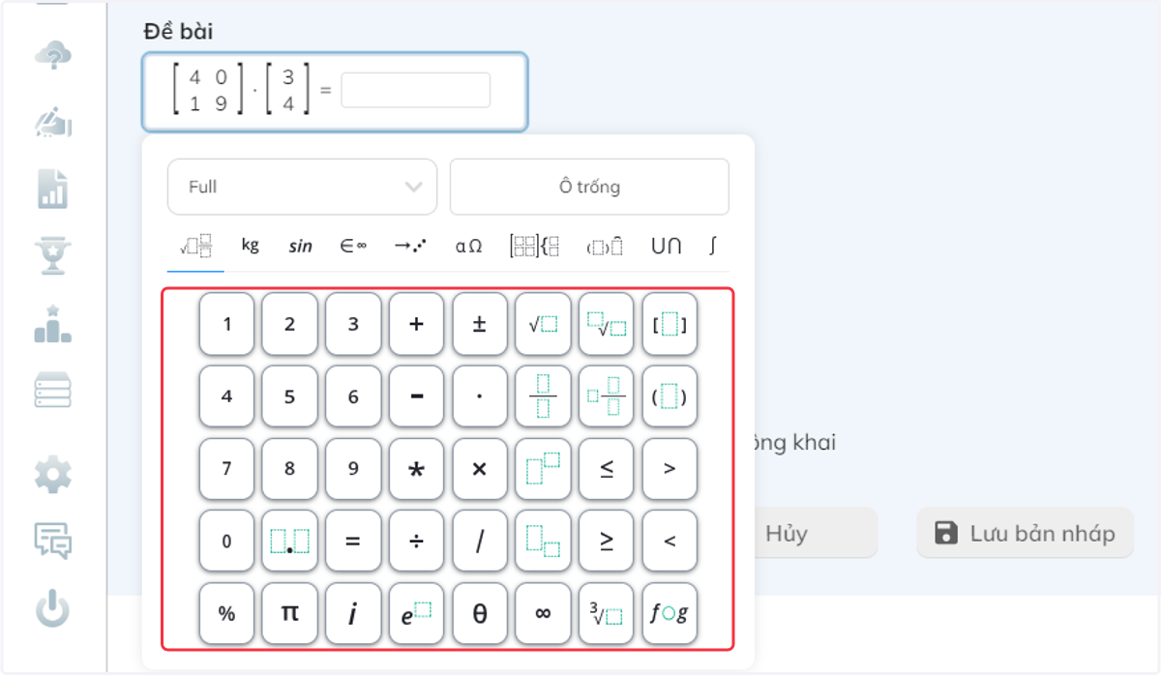Click the digit 5 key

click(x=289, y=396)
